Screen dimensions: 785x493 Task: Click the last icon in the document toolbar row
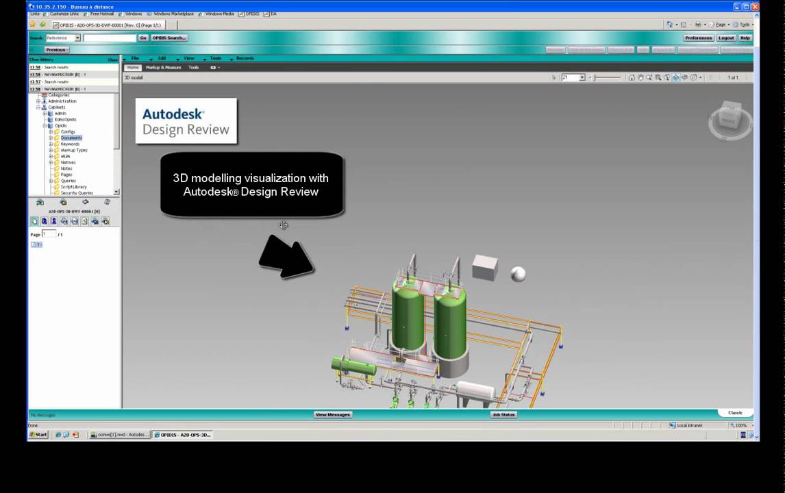pyautogui.click(x=105, y=221)
